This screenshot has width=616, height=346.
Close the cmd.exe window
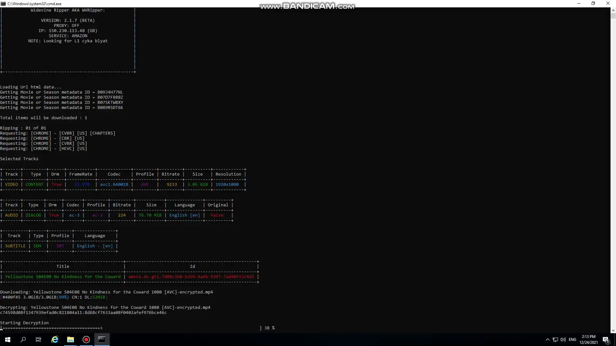point(608,4)
